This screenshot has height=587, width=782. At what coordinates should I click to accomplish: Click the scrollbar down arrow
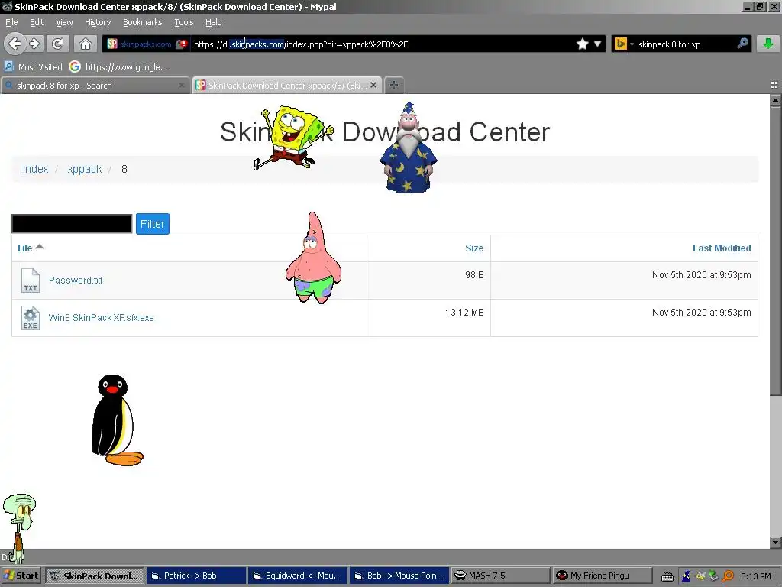776,542
